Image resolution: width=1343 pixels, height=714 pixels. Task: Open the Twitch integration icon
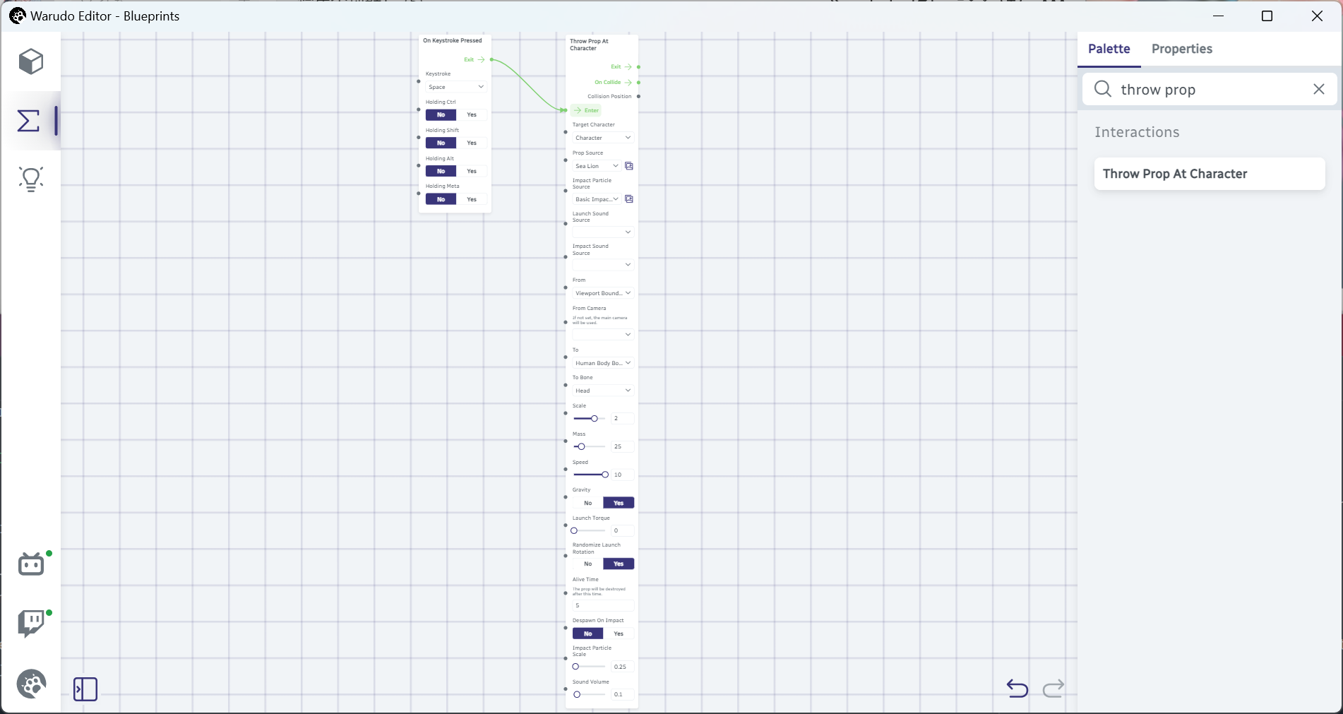[31, 624]
